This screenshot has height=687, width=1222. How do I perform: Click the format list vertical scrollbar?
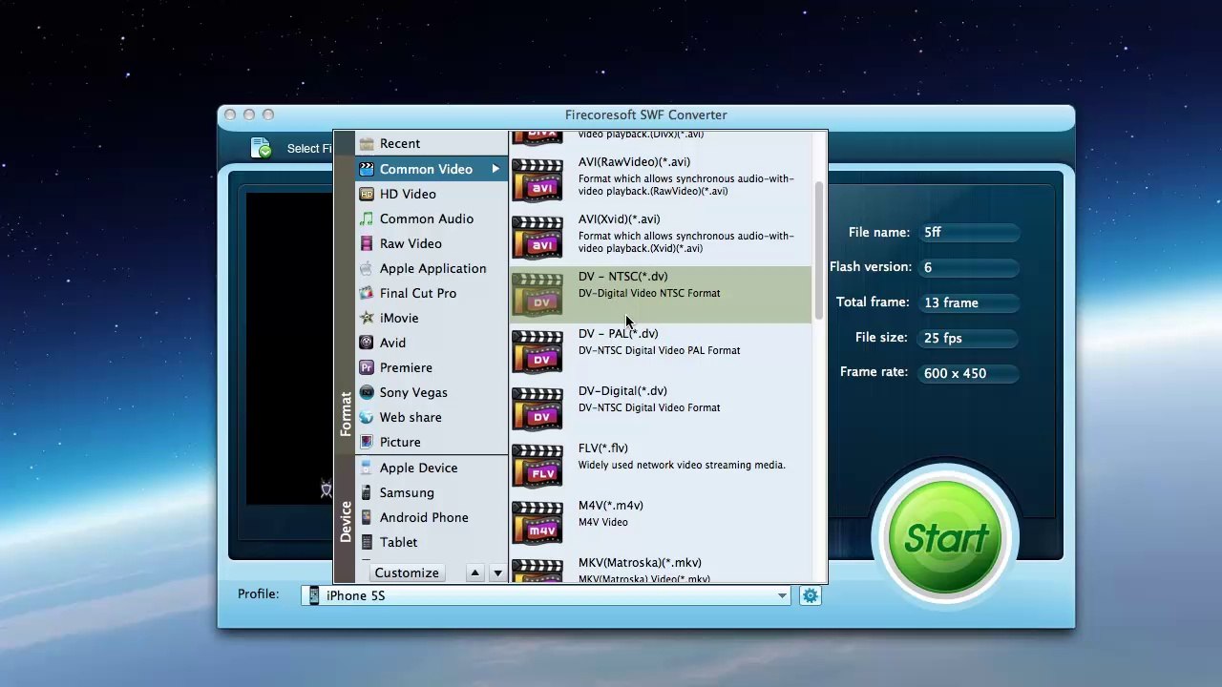(818, 251)
